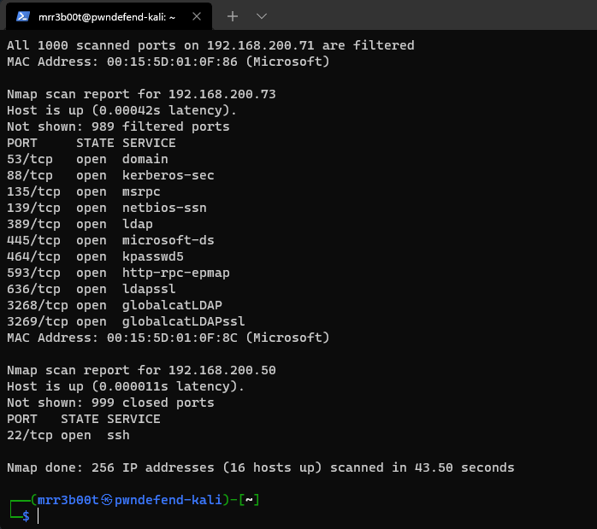This screenshot has width=597, height=529.
Task: Click the MAC address 00:15:5D:01:0F:86
Action: pos(172,62)
